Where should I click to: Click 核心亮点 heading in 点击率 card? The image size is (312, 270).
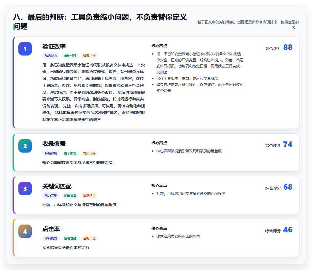159,228
